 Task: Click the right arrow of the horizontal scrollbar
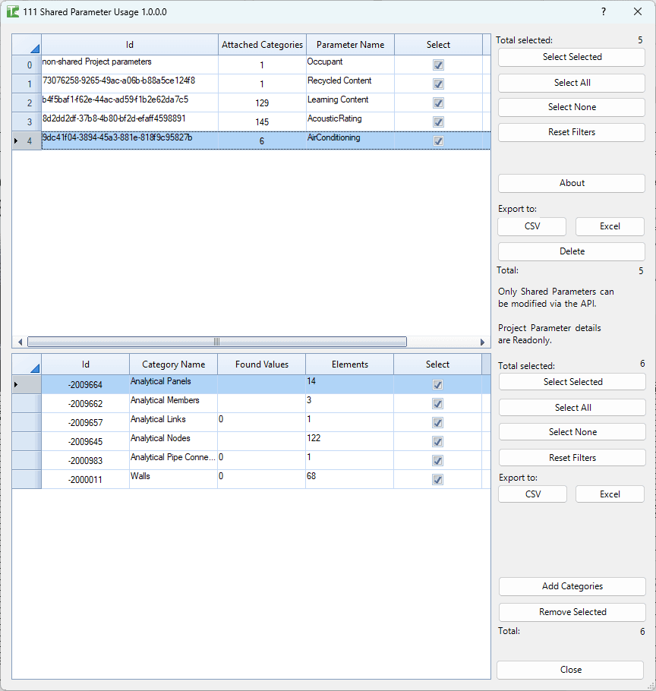482,342
